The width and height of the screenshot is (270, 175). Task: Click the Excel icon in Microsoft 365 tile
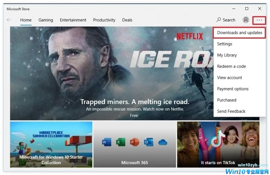pos(121,142)
